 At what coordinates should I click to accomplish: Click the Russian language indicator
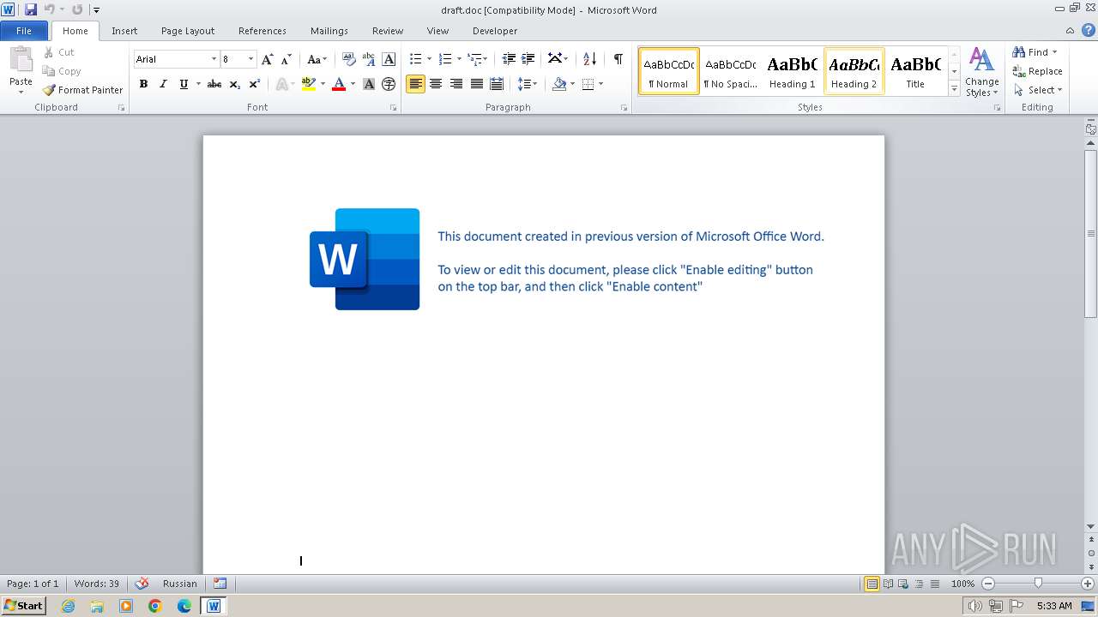pos(180,584)
